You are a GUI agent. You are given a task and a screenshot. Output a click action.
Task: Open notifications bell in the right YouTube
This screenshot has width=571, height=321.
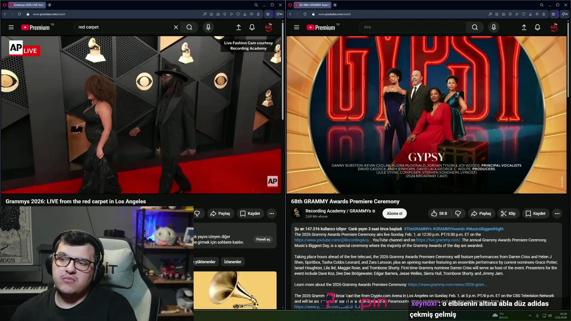[538, 27]
